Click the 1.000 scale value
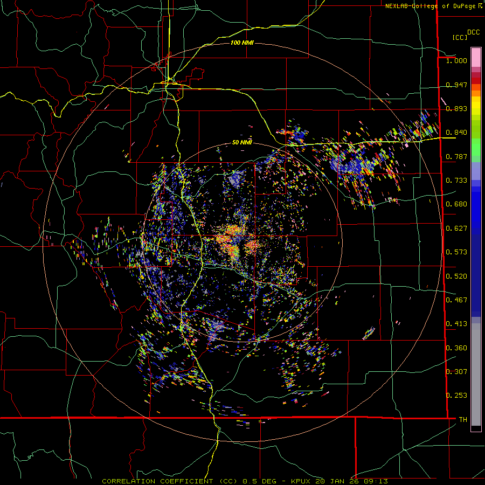Viewport: 485px width, 485px height. [x=456, y=60]
